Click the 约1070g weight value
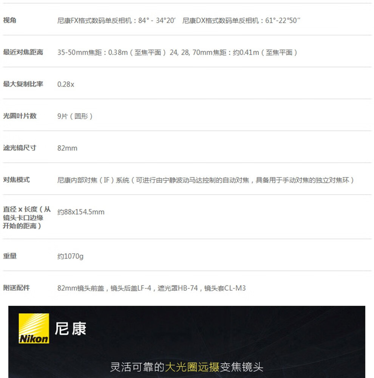 pyautogui.click(x=70, y=256)
